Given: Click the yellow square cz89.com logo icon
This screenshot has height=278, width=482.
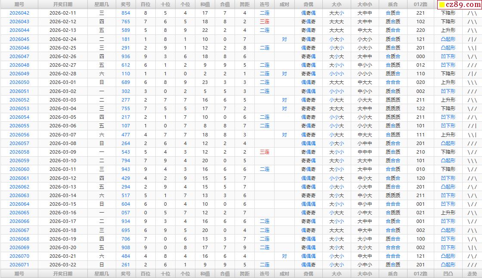Looking at the screenshot, I should click(442, 5).
